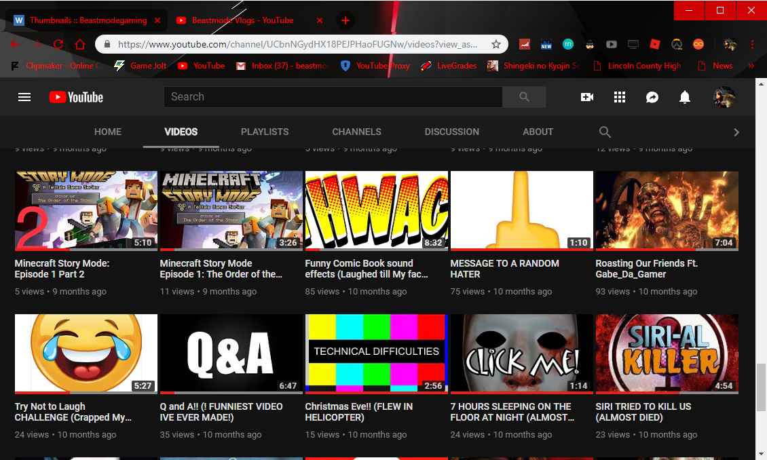Click the teal circle m extension icon
The height and width of the screenshot is (460, 767).
(568, 45)
